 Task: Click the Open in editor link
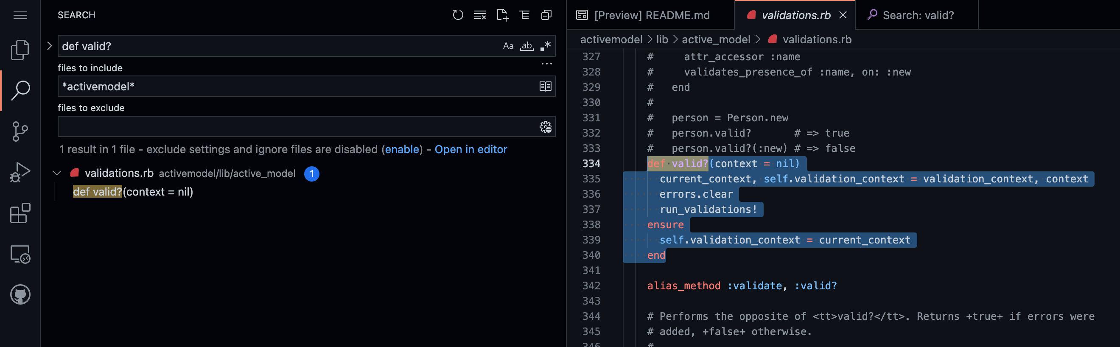coord(471,150)
